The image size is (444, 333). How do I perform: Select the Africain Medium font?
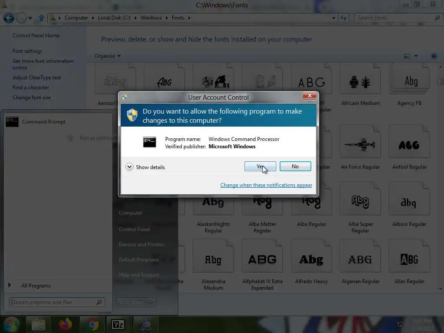point(360,85)
